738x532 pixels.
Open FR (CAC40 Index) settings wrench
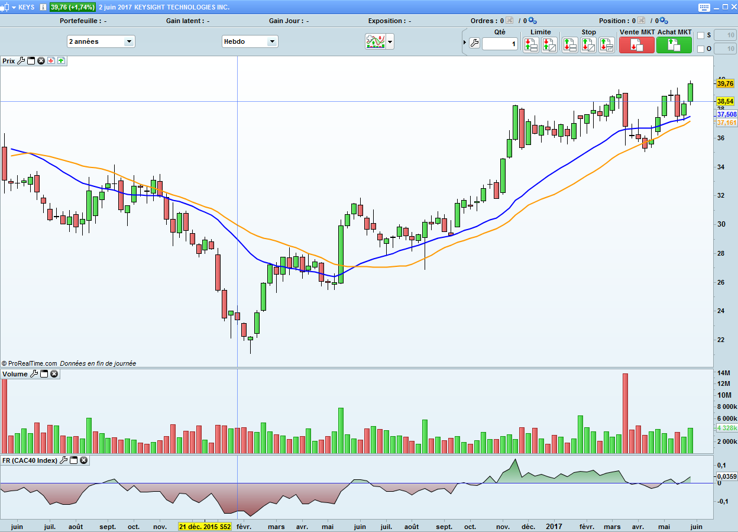tap(64, 460)
